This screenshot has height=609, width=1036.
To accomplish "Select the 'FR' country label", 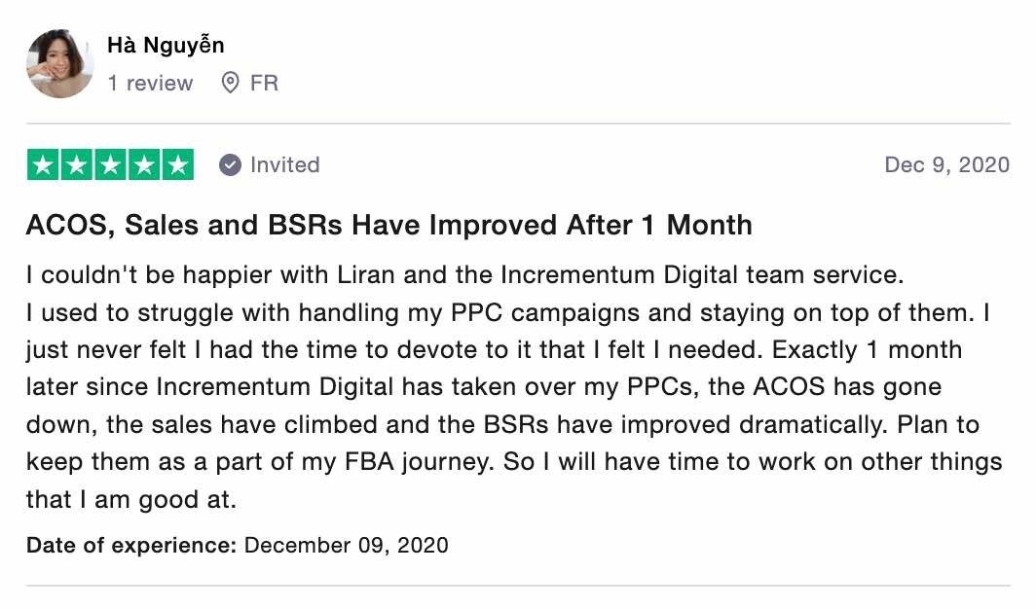I will point(264,83).
